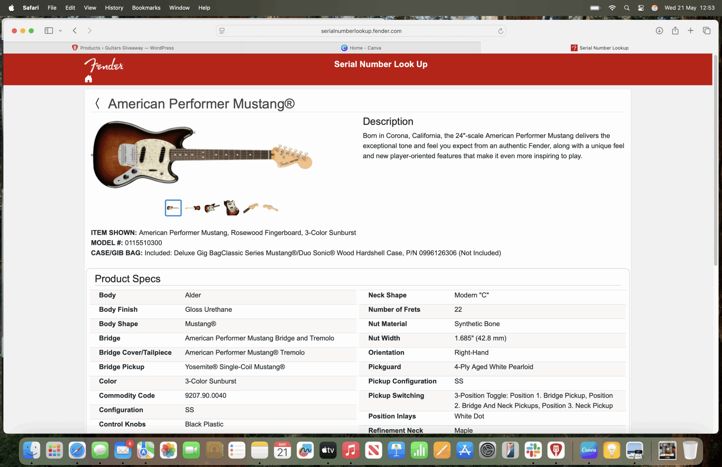Open the Apple menu
The image size is (722, 467).
(11, 8)
